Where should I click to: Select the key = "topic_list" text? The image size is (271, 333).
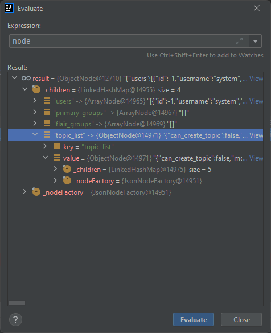(88, 147)
